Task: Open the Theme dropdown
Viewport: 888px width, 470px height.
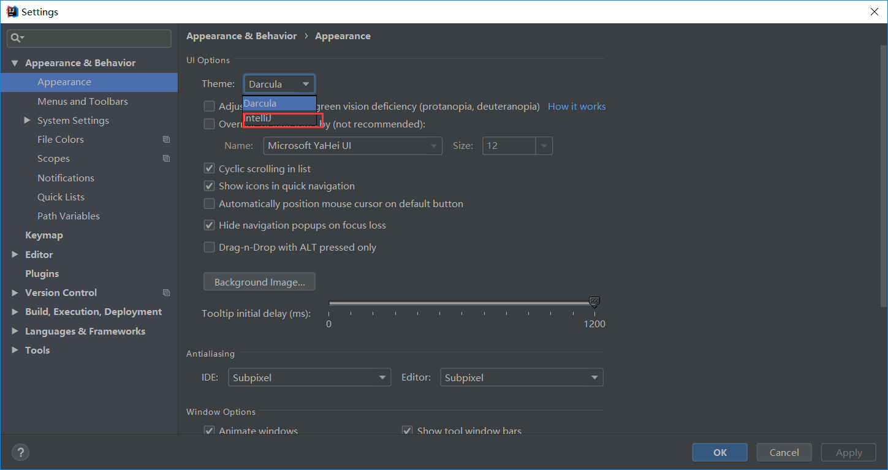Action: [x=279, y=84]
